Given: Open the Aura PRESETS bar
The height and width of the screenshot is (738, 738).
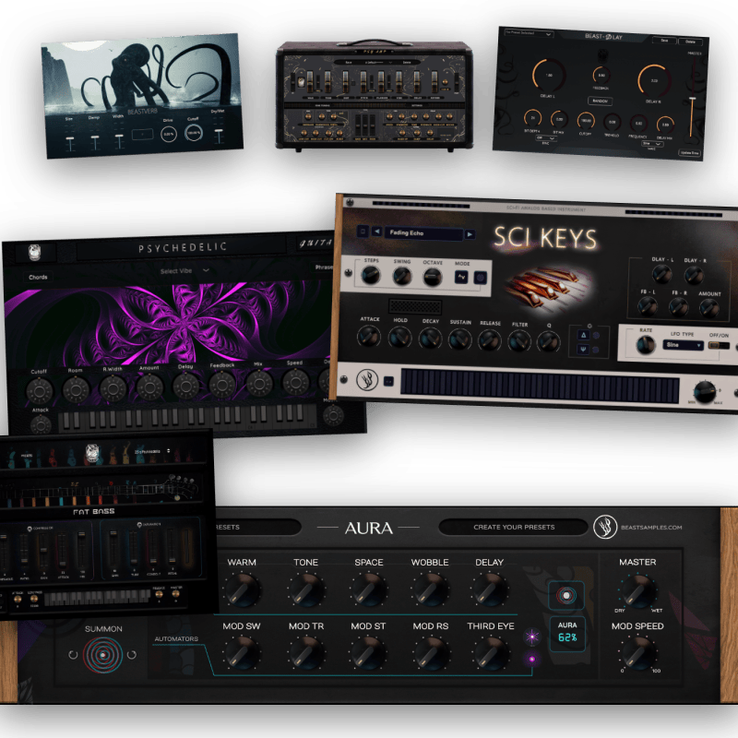Looking at the screenshot, I should [258, 527].
